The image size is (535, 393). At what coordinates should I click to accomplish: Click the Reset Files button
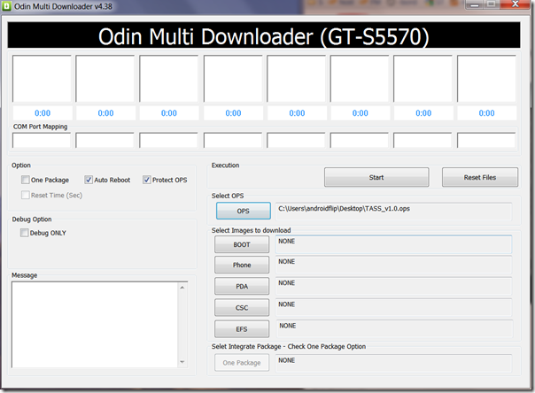pyautogui.click(x=480, y=177)
